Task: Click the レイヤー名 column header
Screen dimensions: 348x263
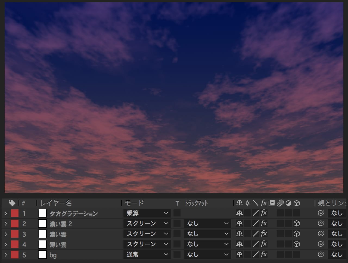Action: 56,203
